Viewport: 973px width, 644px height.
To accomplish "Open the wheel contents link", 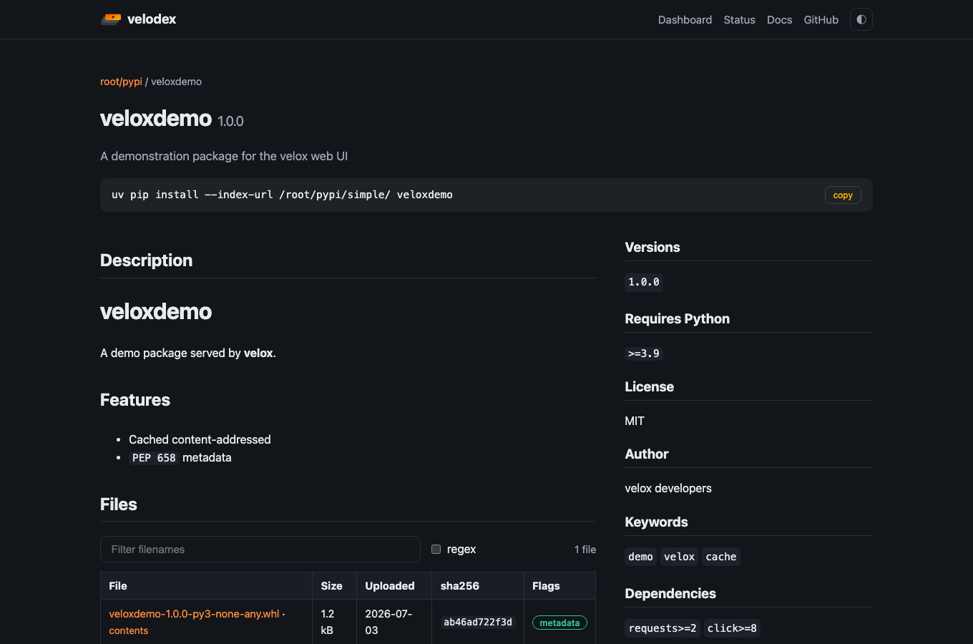I will click(x=129, y=630).
